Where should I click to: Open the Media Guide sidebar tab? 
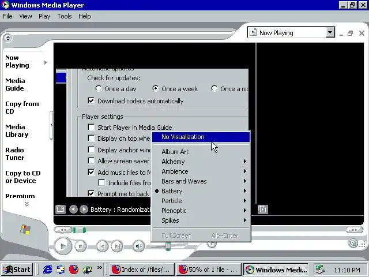[15, 85]
